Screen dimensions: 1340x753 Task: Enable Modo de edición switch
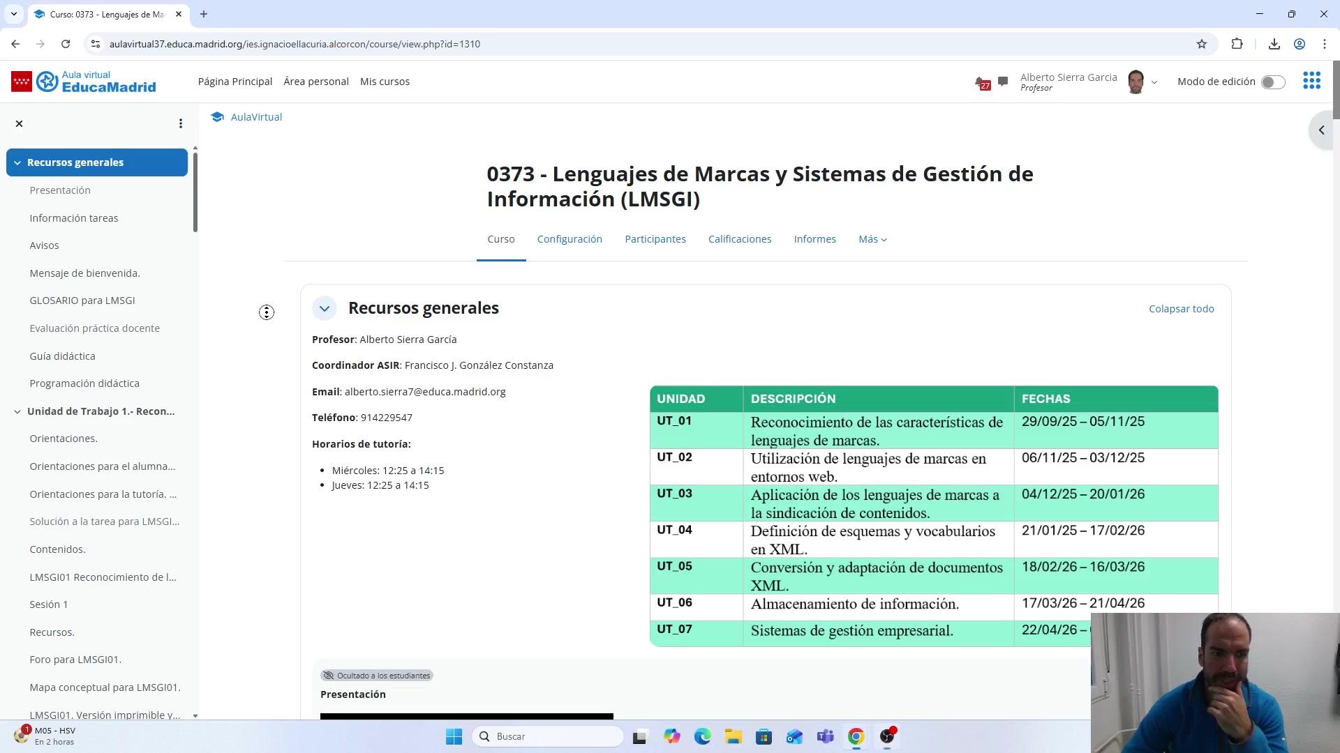click(1272, 82)
